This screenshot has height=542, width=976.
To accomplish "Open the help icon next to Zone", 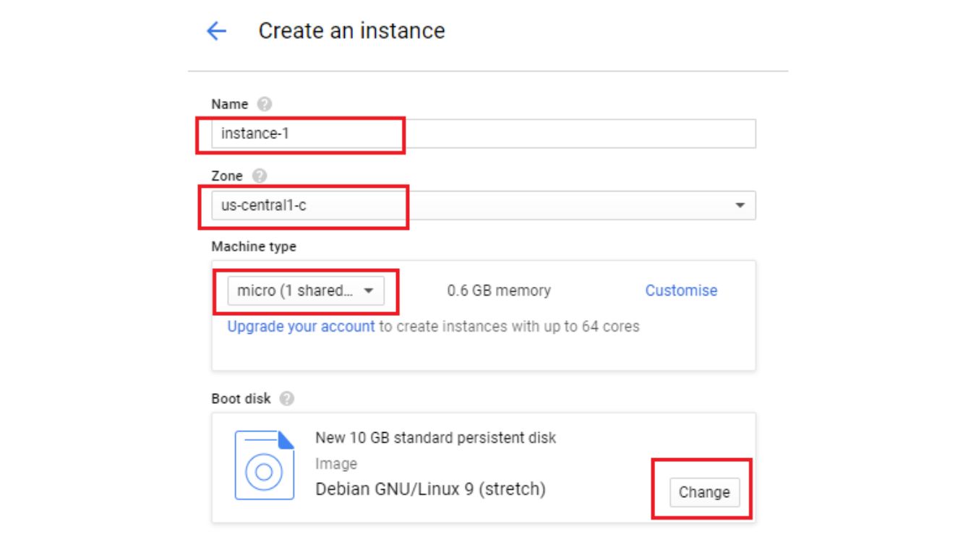I will coord(260,176).
